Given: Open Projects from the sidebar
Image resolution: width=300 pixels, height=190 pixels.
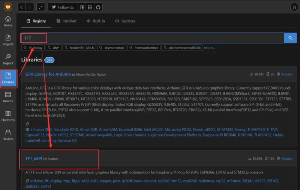Looking at the screenshot, I should (x=8, y=40).
